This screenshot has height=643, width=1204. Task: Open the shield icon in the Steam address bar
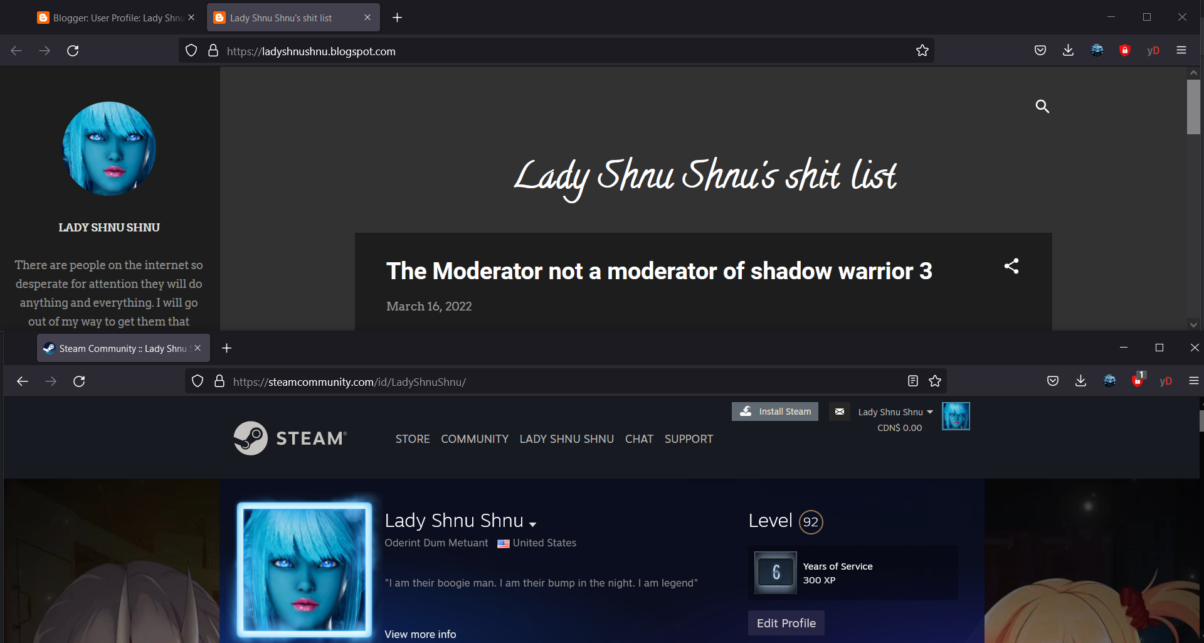click(x=198, y=381)
